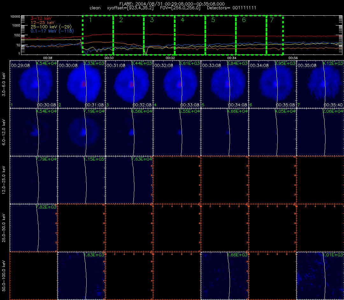Click the 4.66E+04 peak value
344x300 pixels.
237,111
